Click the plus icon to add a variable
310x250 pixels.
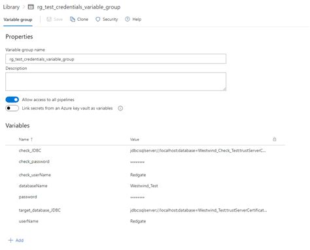[x=10, y=240]
